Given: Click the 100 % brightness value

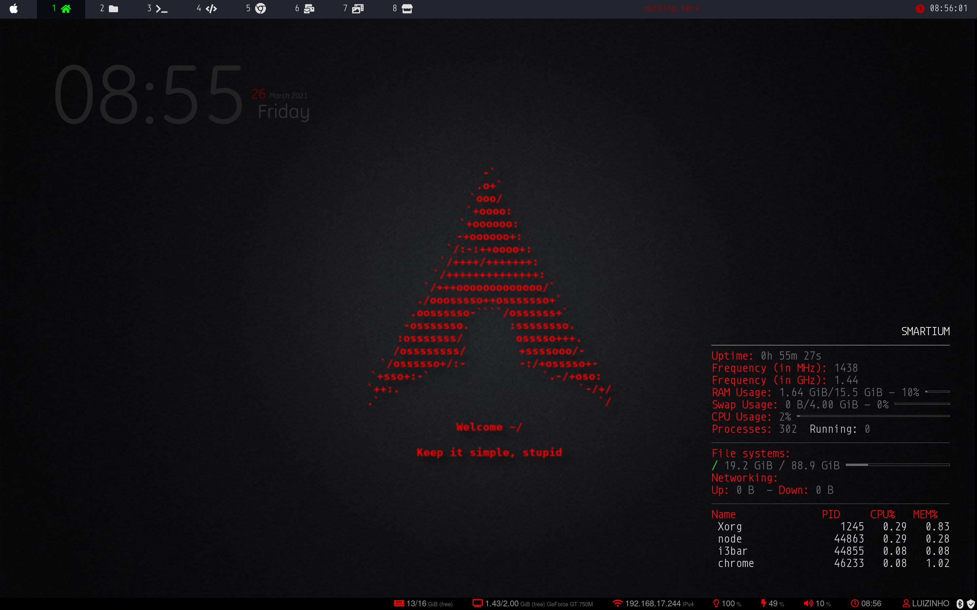Looking at the screenshot, I should pyautogui.click(x=731, y=604).
